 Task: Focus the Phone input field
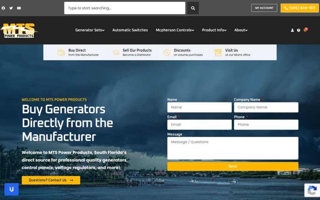pyautogui.click(x=266, y=125)
